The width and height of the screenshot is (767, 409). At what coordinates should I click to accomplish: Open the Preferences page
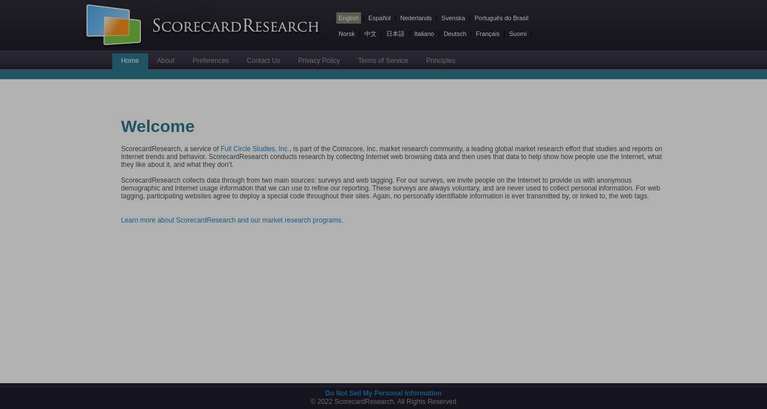211,61
